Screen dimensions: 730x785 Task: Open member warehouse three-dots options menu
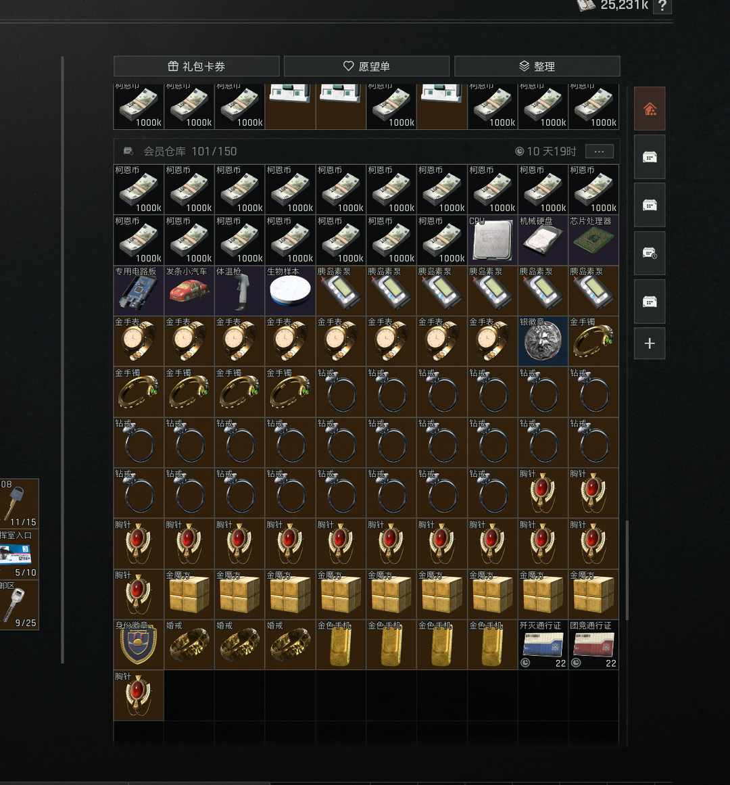point(599,151)
